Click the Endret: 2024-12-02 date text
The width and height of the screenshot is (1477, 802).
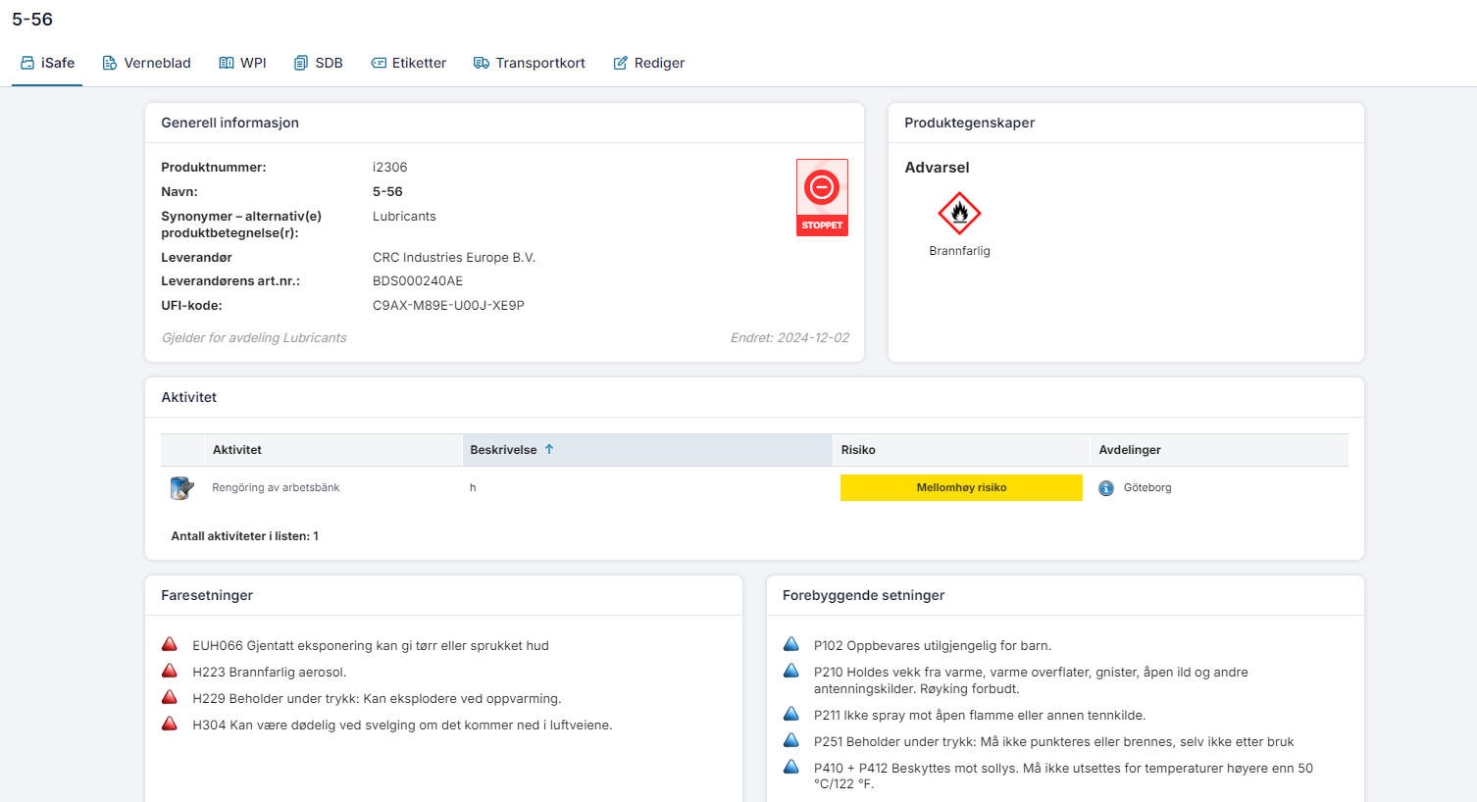(x=789, y=337)
